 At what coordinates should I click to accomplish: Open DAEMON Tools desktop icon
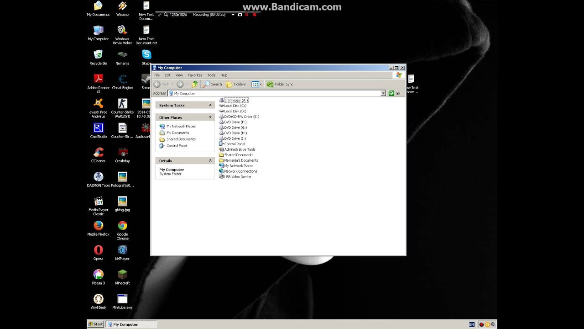coord(98,180)
